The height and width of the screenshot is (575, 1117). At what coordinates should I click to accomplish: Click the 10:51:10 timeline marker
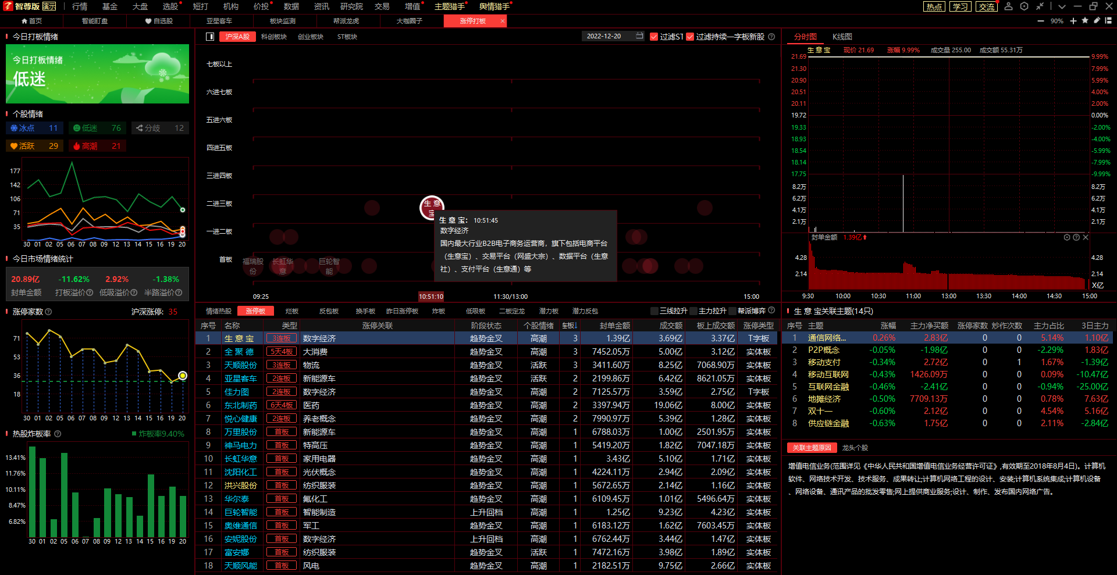431,297
